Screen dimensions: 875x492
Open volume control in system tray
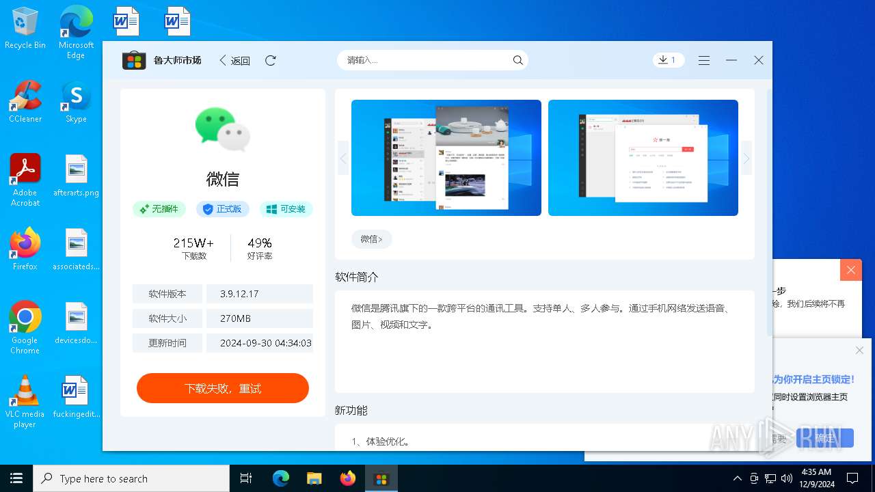787,478
